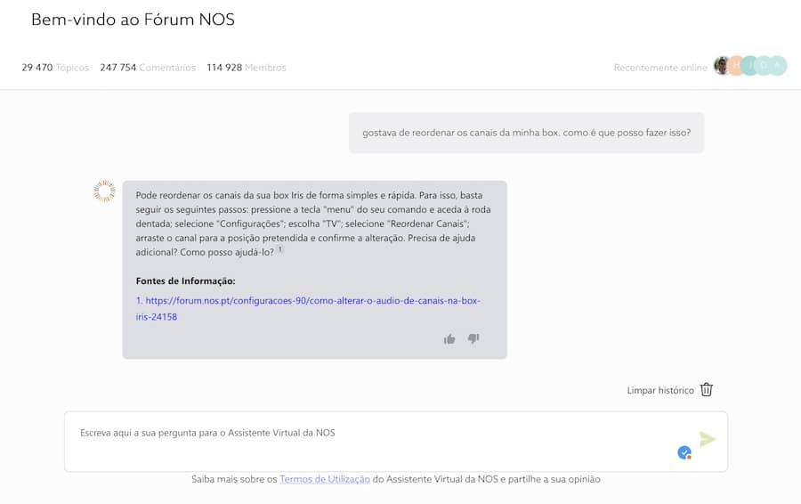The height and width of the screenshot is (504, 801).
Task: Click the NOS virtual assistant avatar icon
Action: coord(105,191)
